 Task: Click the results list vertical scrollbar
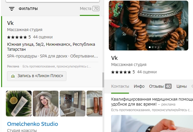[103, 80]
